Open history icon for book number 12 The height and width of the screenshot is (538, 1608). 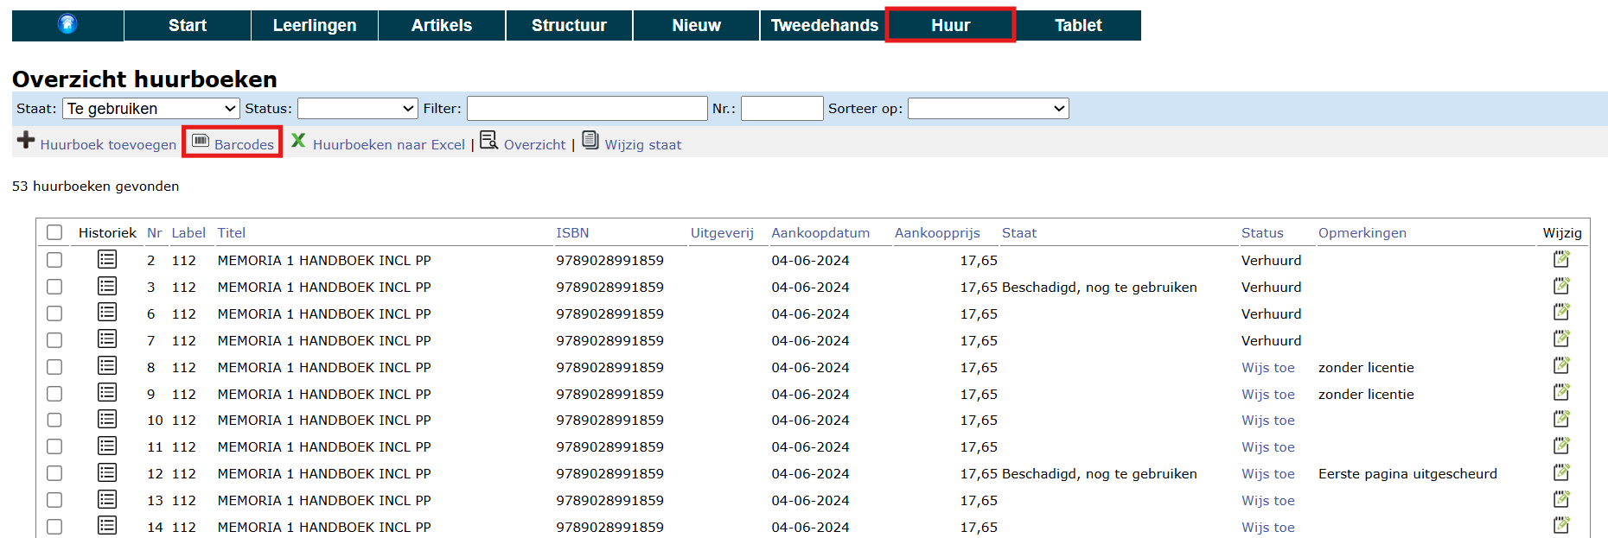[107, 472]
